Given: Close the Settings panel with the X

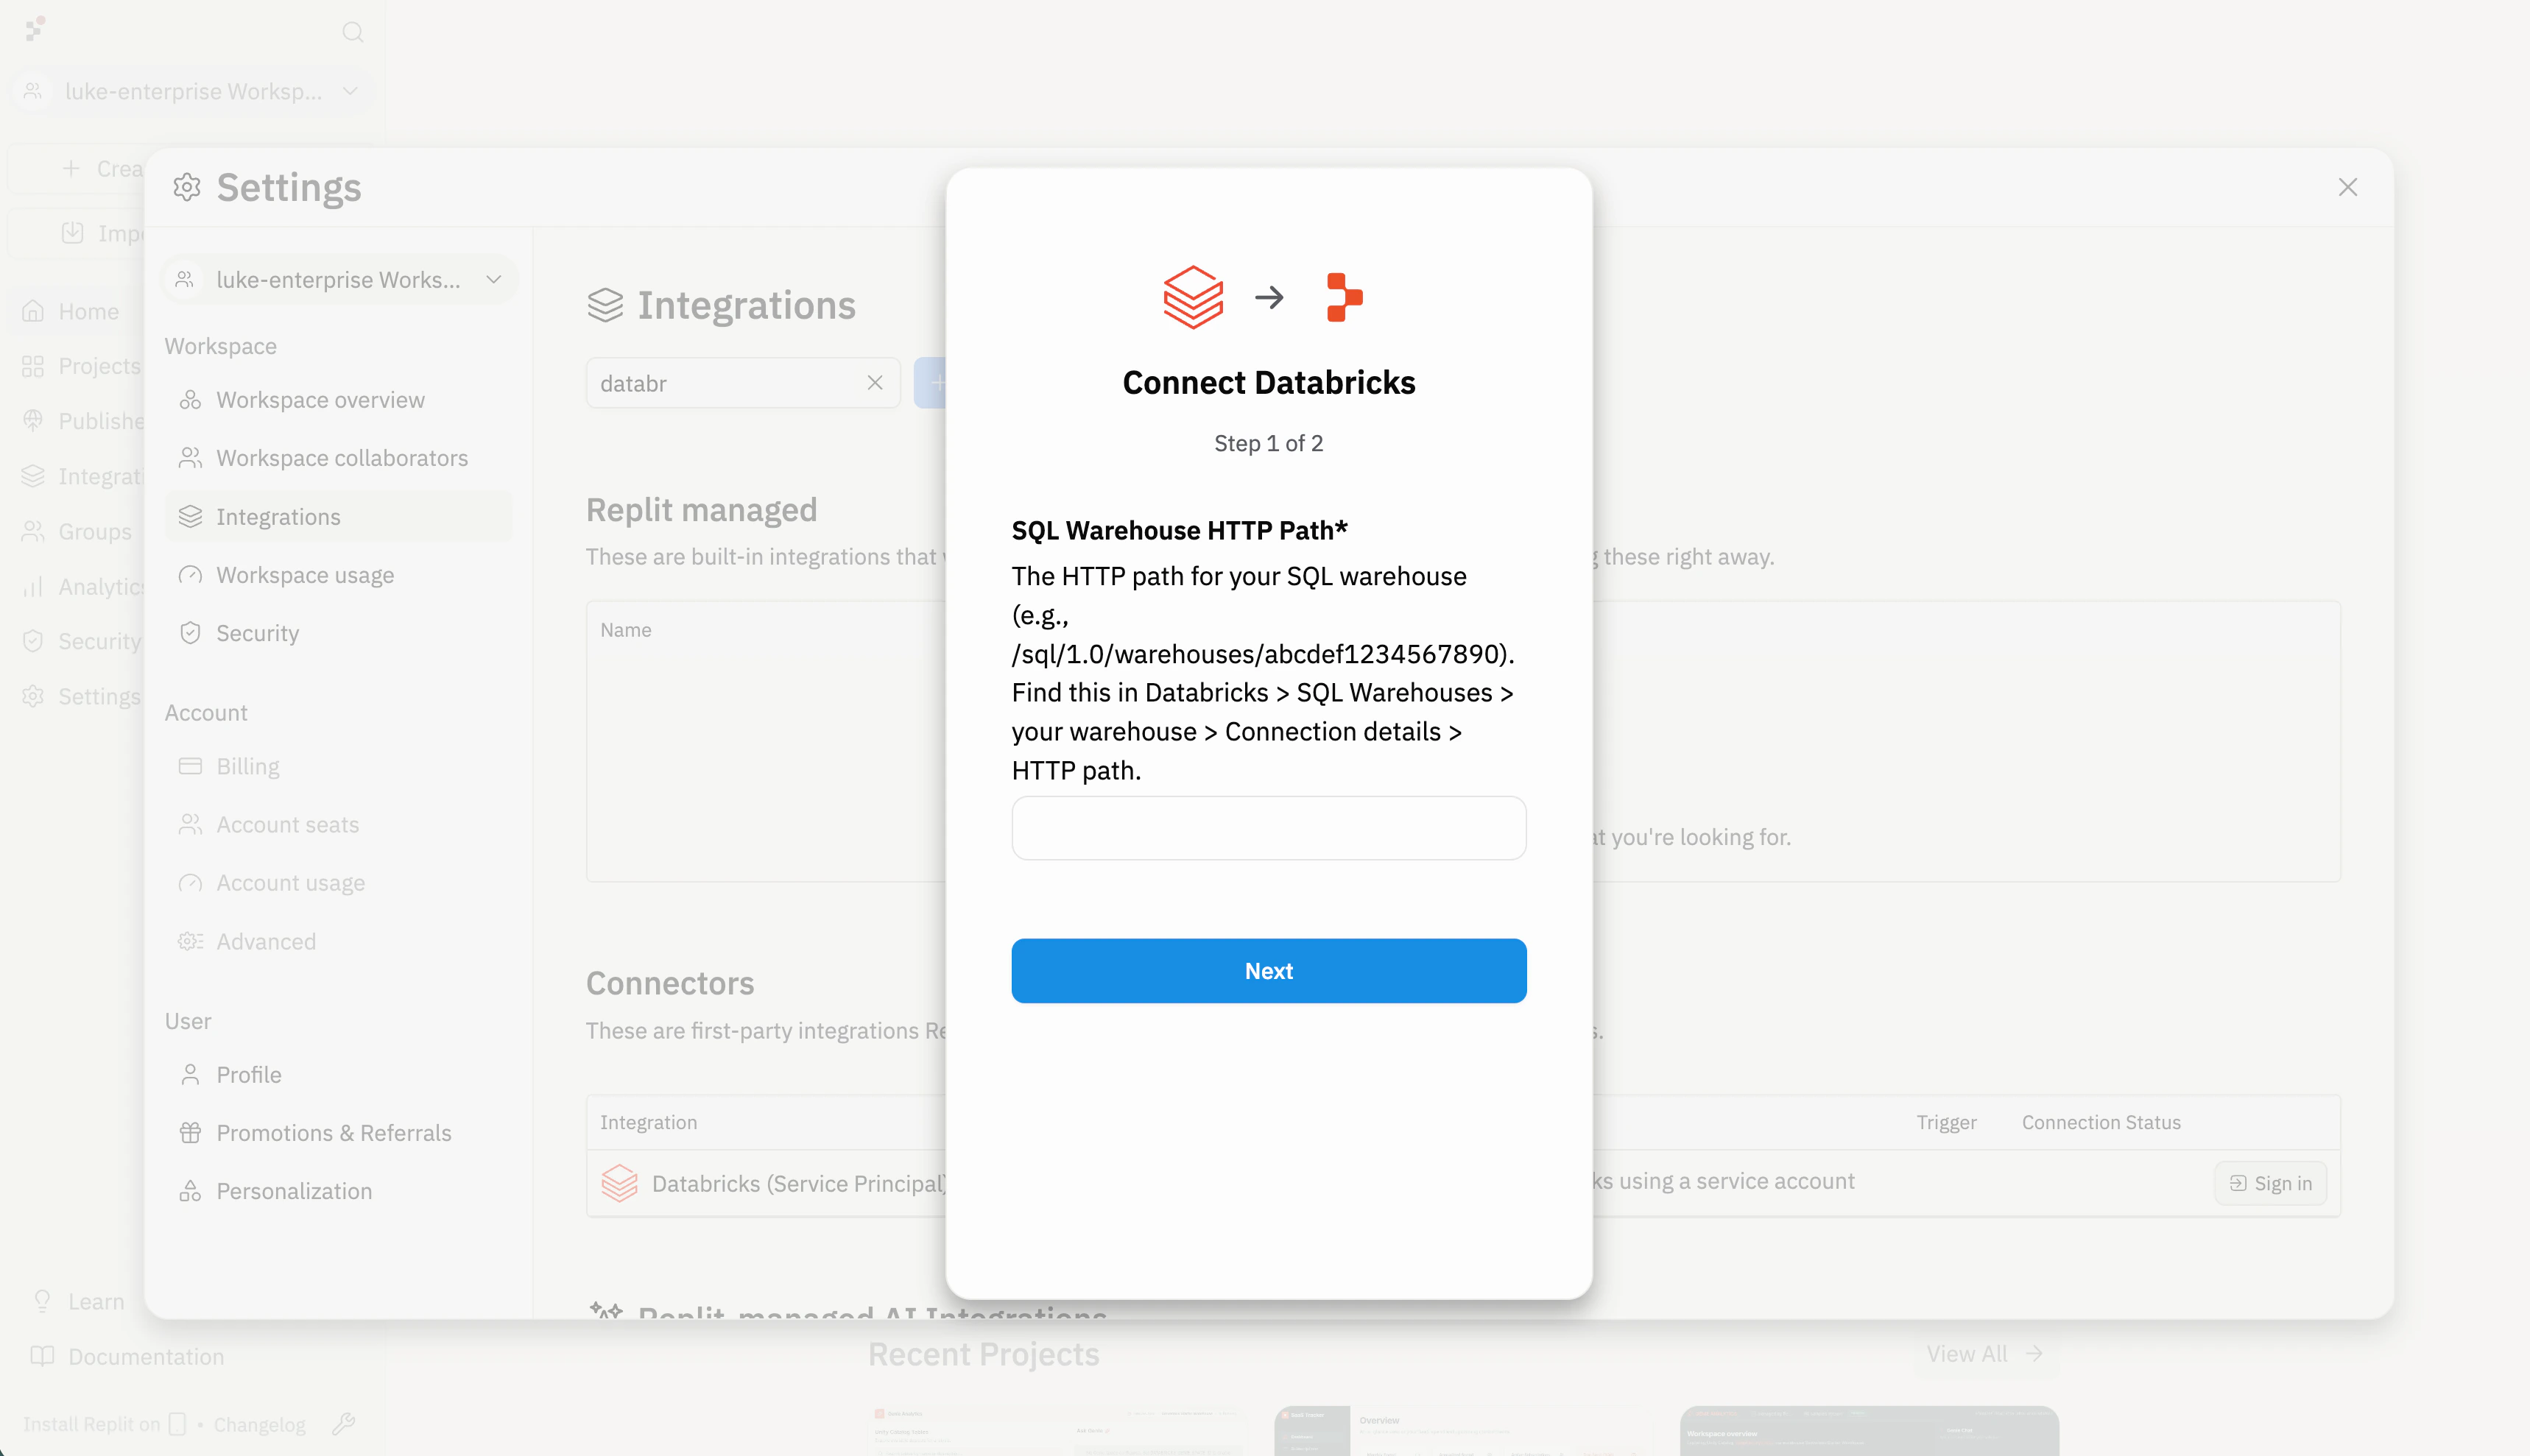Looking at the screenshot, I should click(2347, 187).
